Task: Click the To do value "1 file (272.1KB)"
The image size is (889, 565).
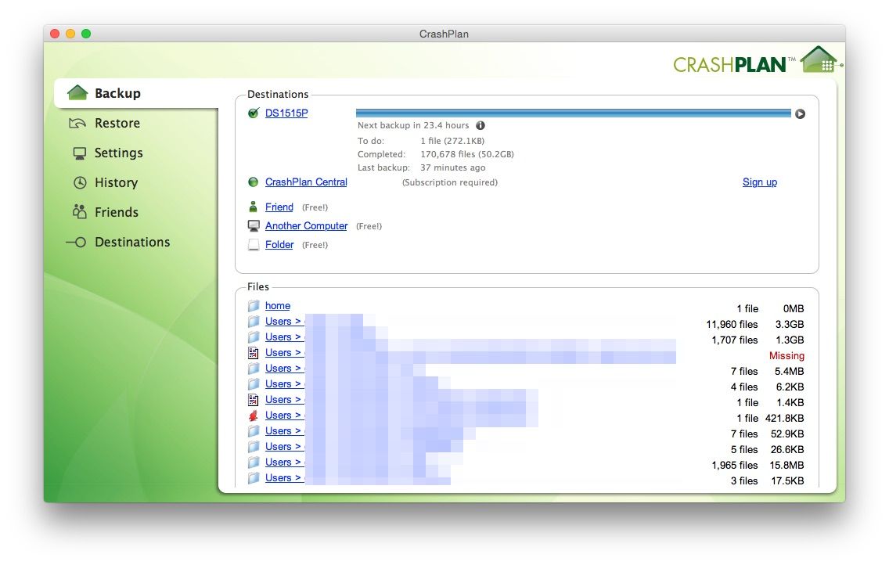Action: [452, 141]
